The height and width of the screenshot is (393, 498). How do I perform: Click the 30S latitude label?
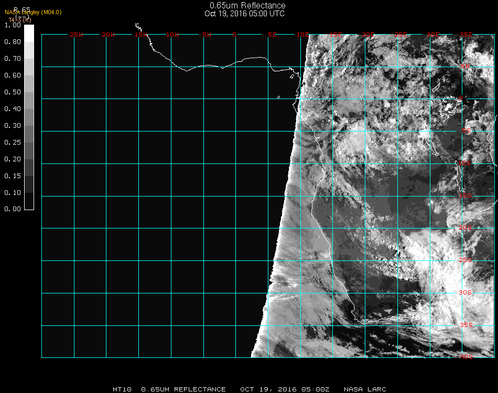pyautogui.click(x=465, y=292)
